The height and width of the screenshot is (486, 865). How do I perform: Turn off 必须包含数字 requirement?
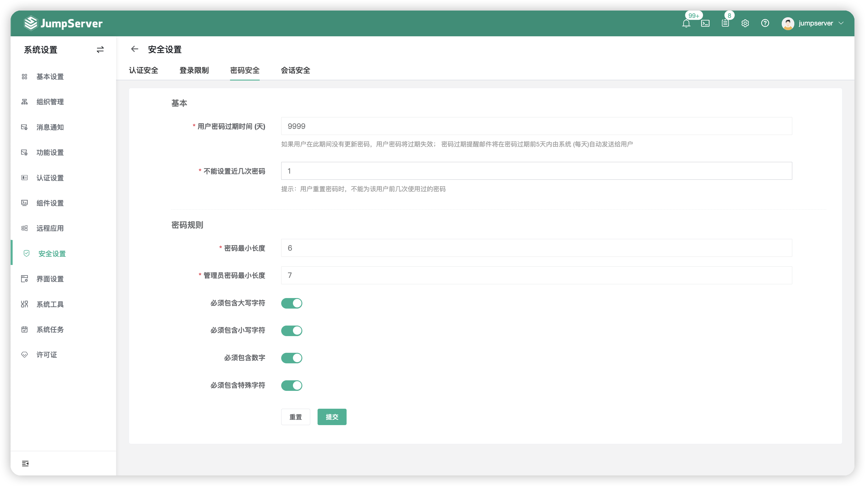pyautogui.click(x=291, y=358)
